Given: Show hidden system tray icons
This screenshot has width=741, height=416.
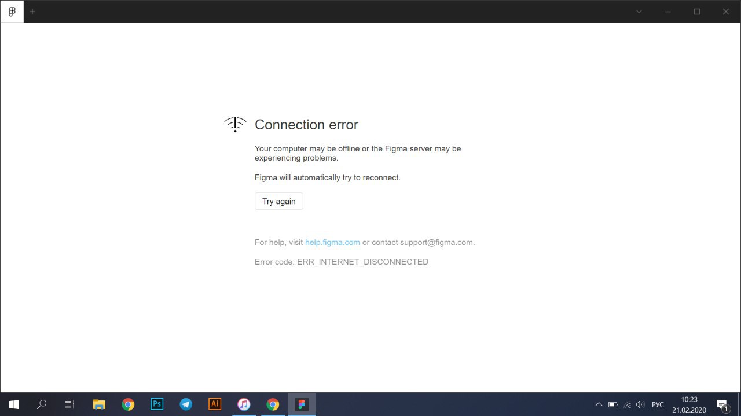Looking at the screenshot, I should pyautogui.click(x=599, y=404).
